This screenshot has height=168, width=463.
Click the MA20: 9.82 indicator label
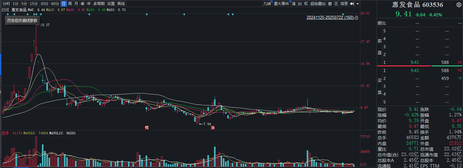(x=76, y=10)
